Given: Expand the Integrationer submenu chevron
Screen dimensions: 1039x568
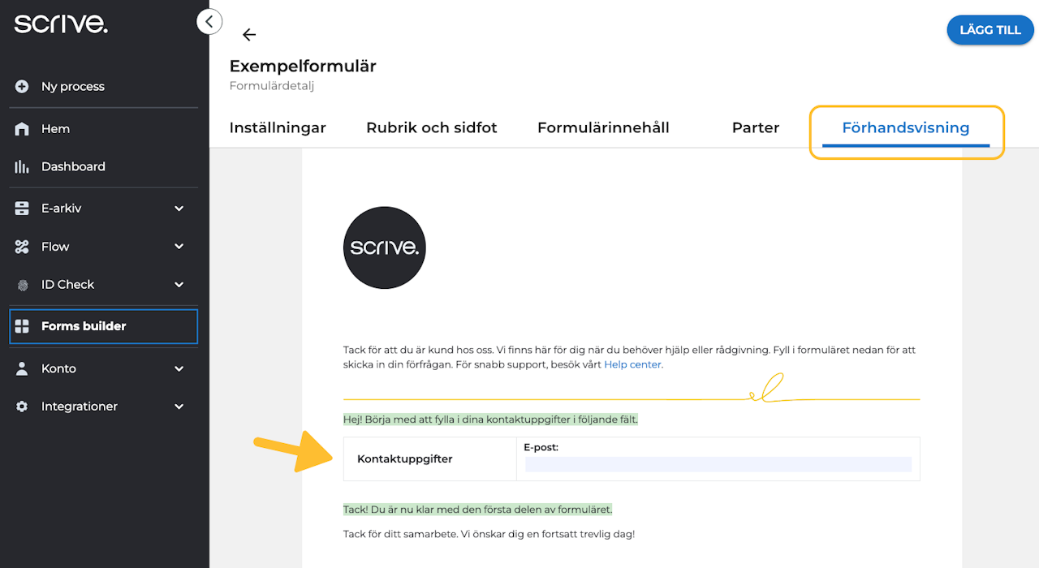Looking at the screenshot, I should pyautogui.click(x=179, y=407).
